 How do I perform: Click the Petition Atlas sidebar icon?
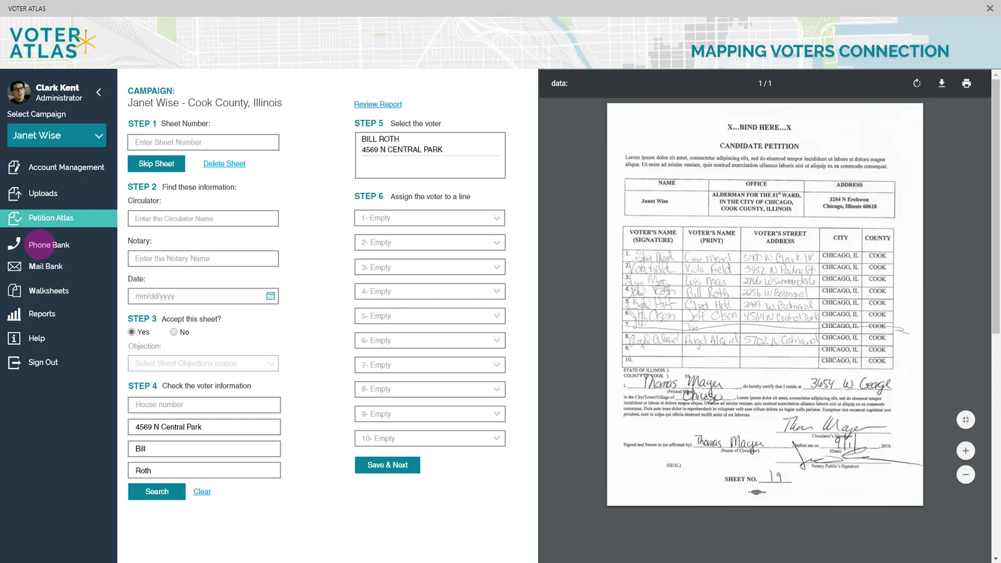point(14,218)
